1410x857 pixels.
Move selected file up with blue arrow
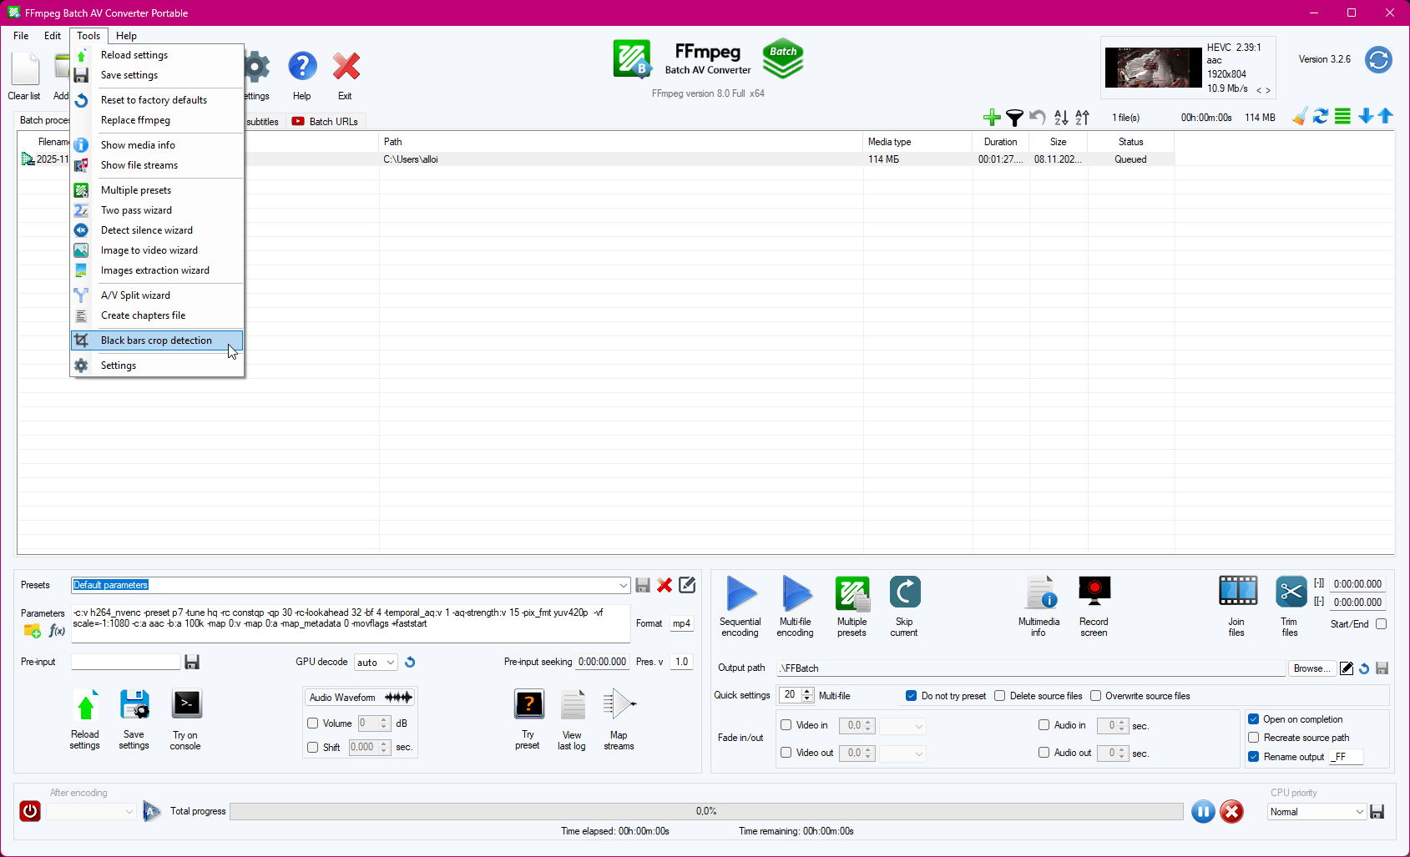tap(1386, 116)
